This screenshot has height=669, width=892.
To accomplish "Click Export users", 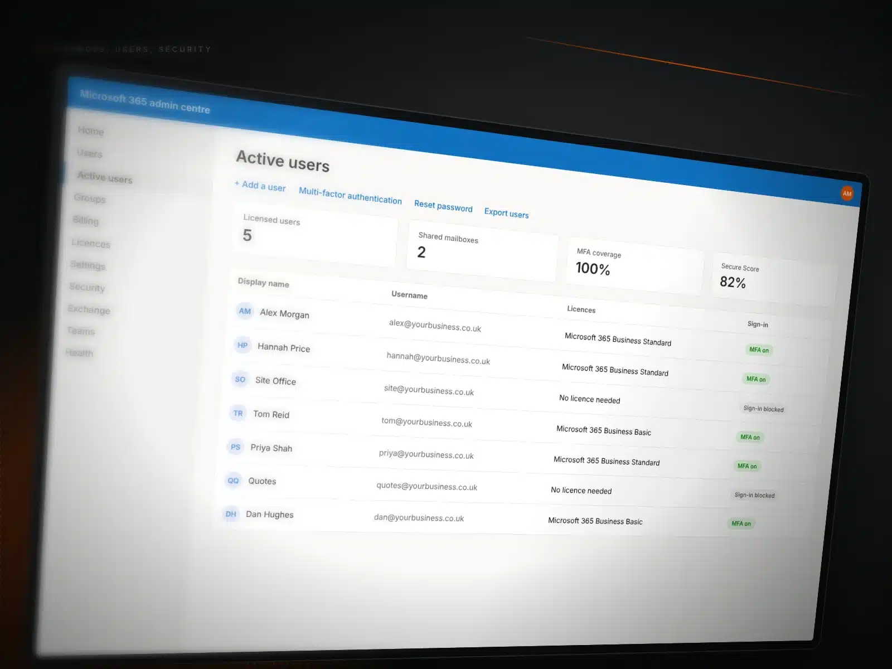I will (506, 213).
